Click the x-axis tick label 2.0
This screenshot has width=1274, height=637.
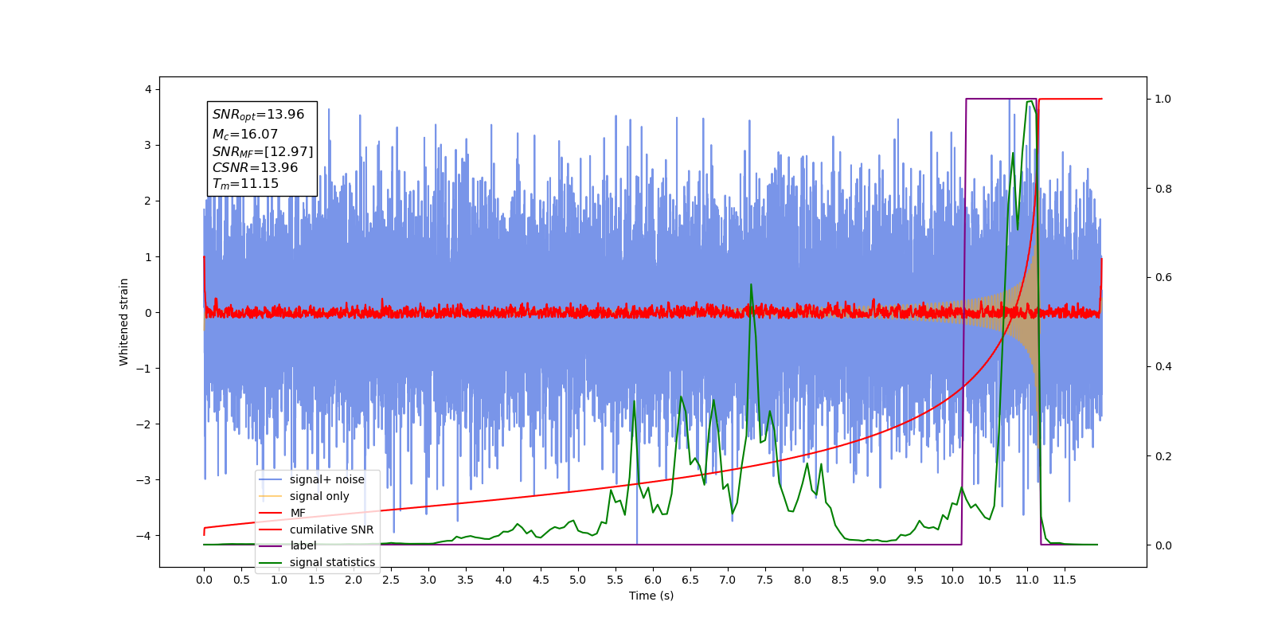pyautogui.click(x=354, y=580)
